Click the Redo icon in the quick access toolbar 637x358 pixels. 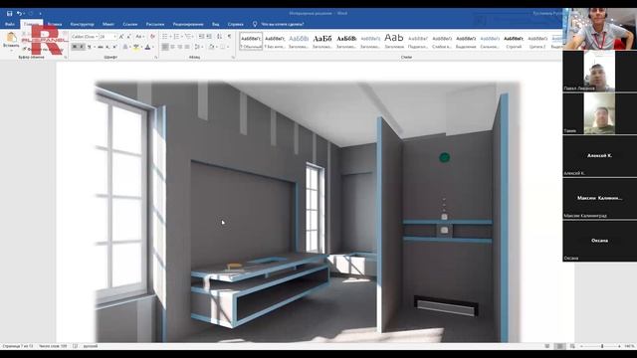[31, 13]
